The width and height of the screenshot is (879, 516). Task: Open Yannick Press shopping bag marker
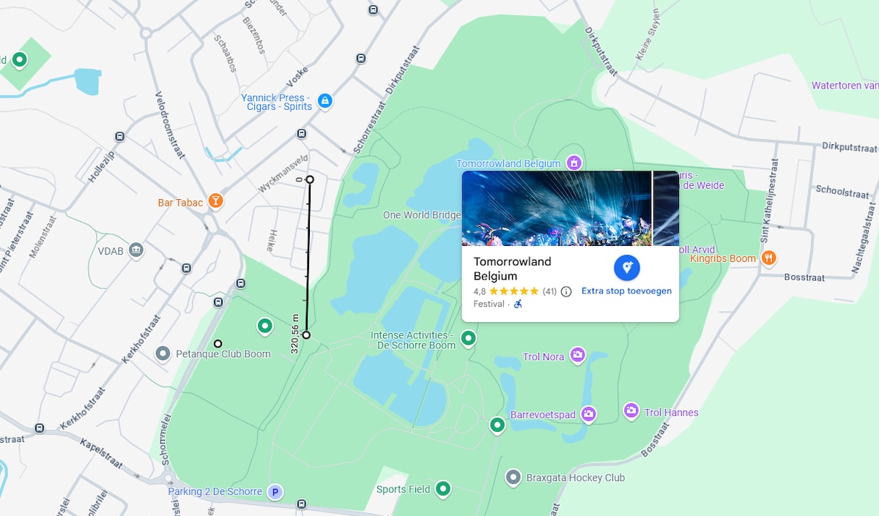coord(325,100)
